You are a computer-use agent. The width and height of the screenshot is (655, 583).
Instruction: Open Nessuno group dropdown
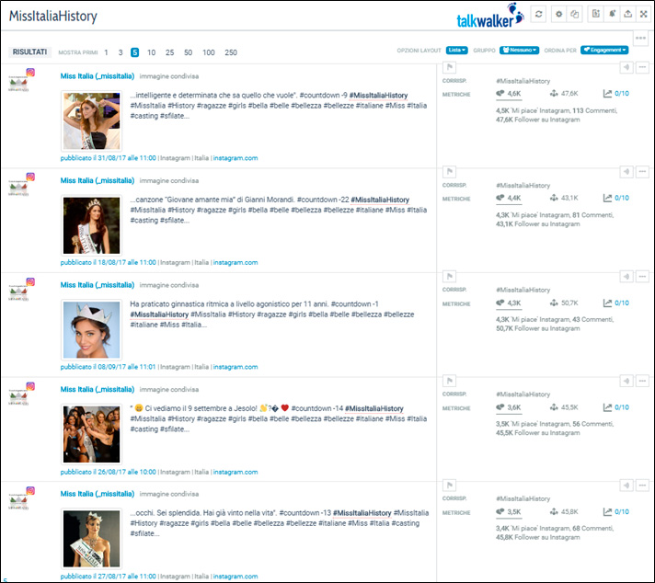click(519, 50)
